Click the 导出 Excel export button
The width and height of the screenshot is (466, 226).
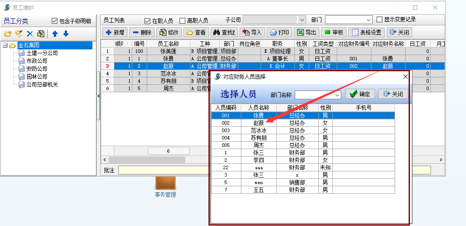click(306, 32)
